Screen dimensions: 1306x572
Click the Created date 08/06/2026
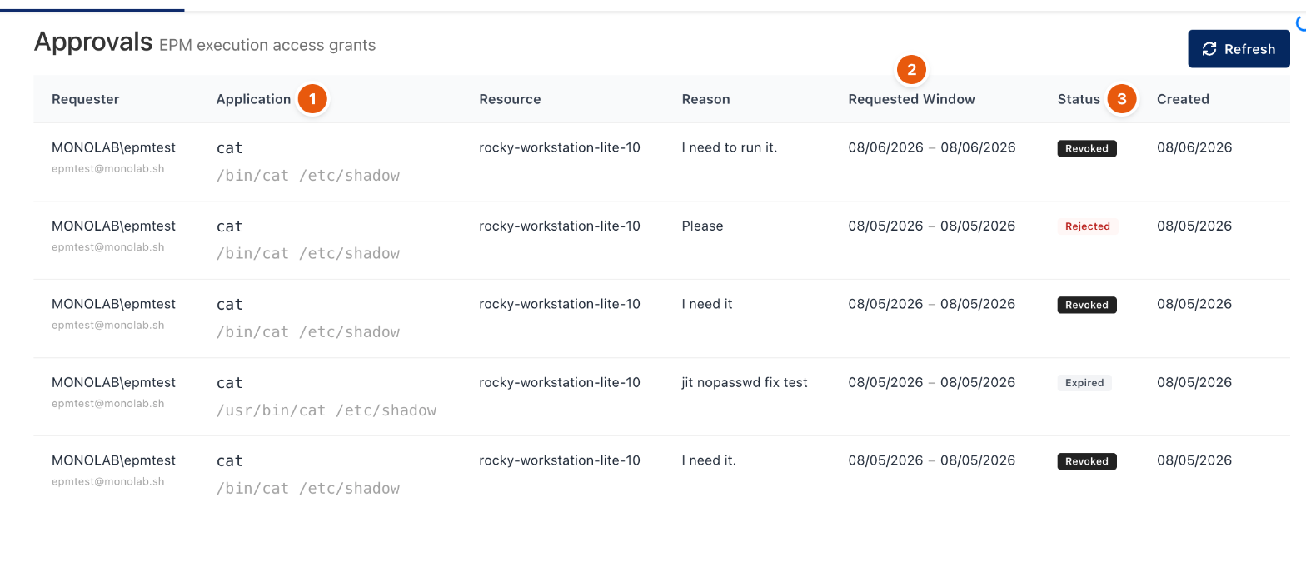pyautogui.click(x=1194, y=147)
